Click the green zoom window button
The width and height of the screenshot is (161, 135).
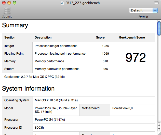click(x=15, y=3)
